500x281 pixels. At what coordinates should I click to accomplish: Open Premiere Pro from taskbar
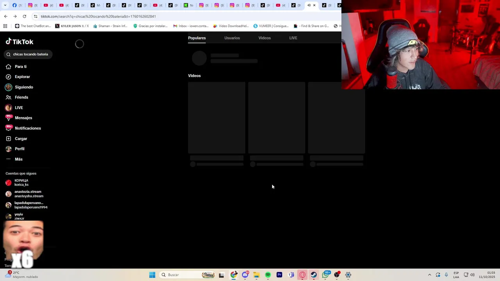tap(279, 275)
